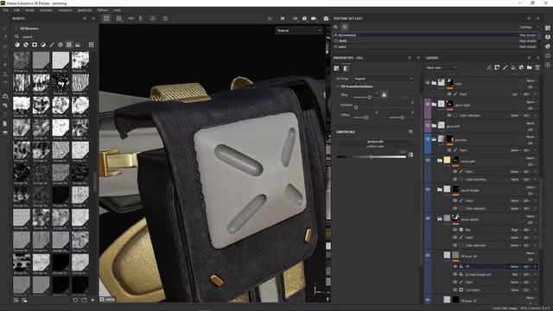Hide the Curvature effect in mask stack
Image resolution: width=553 pixels, height=311 pixels.
coord(455,290)
